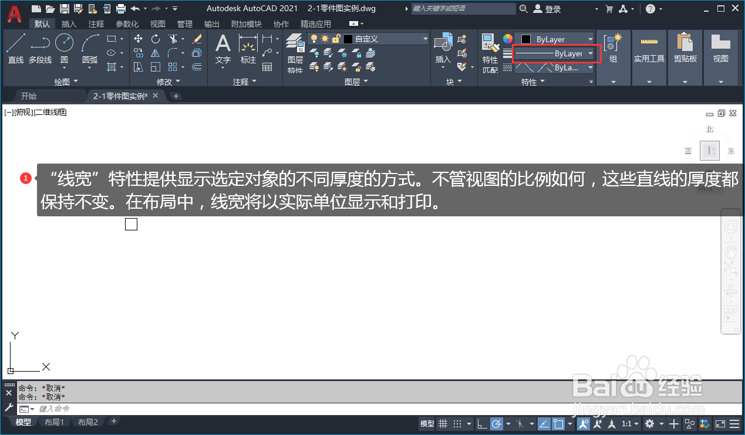Open Layer Properties (图层特性)
This screenshot has height=435, width=745.
[x=295, y=53]
